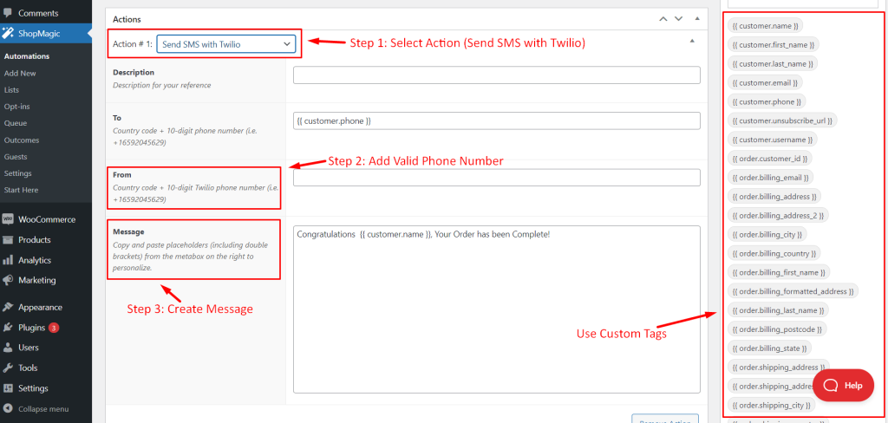Click the Marketing megaphone icon

coord(8,280)
